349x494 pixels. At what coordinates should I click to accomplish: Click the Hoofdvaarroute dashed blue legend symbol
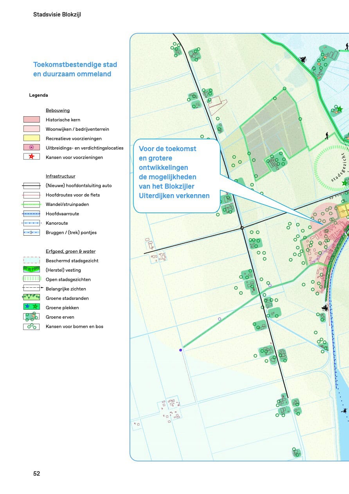coord(32,213)
